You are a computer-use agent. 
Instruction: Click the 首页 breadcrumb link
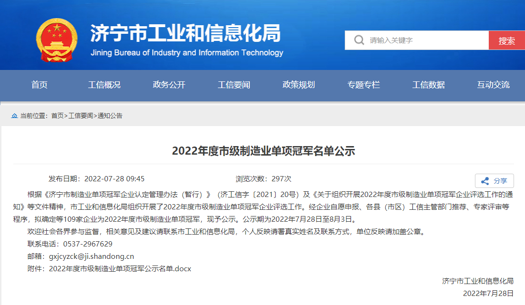click(x=57, y=116)
